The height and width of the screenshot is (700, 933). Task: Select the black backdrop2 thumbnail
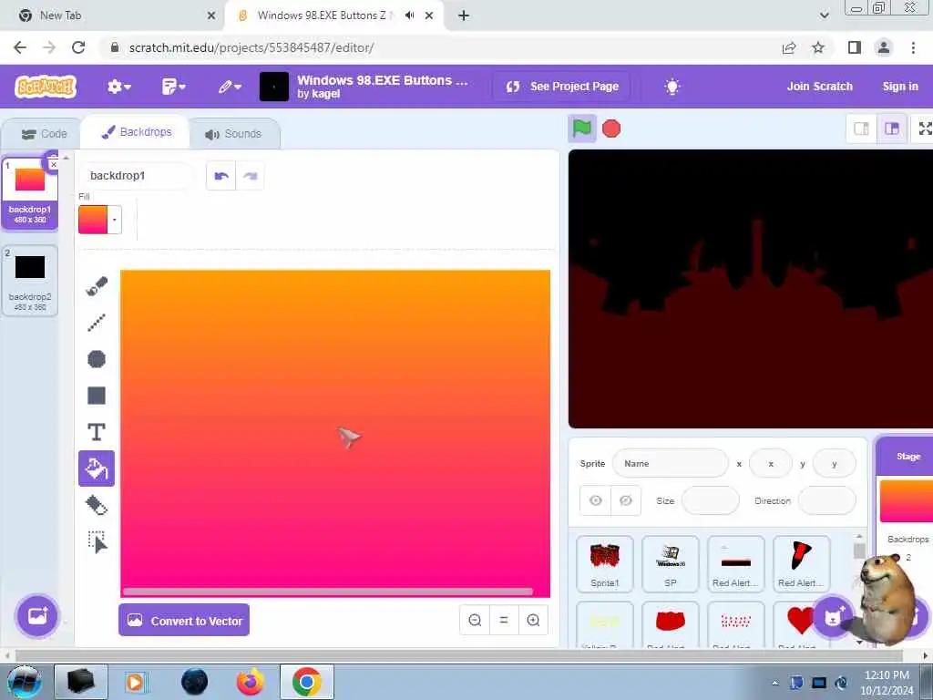(x=30, y=281)
